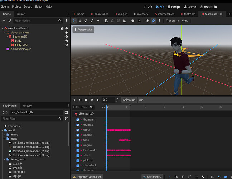Toggle the smart snap magnet icon

coord(139,21)
